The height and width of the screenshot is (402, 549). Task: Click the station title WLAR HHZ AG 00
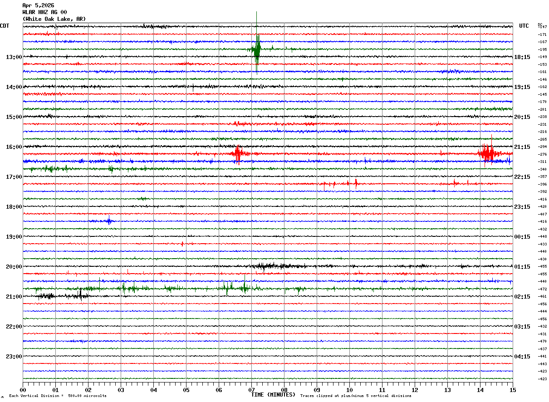pos(44,12)
